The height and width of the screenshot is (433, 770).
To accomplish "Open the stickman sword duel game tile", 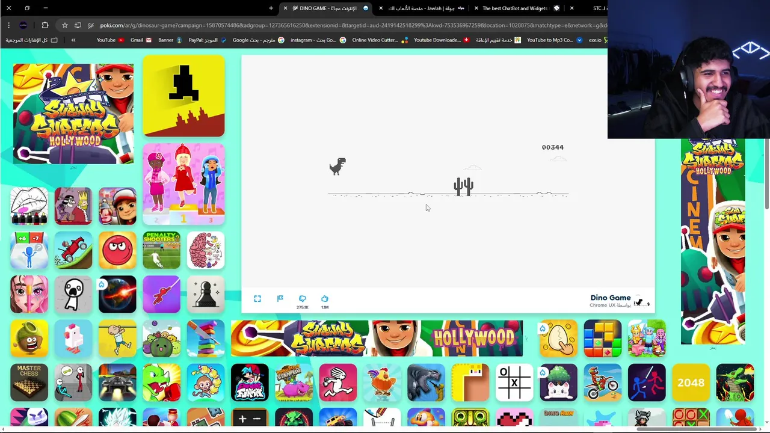I will (x=647, y=382).
